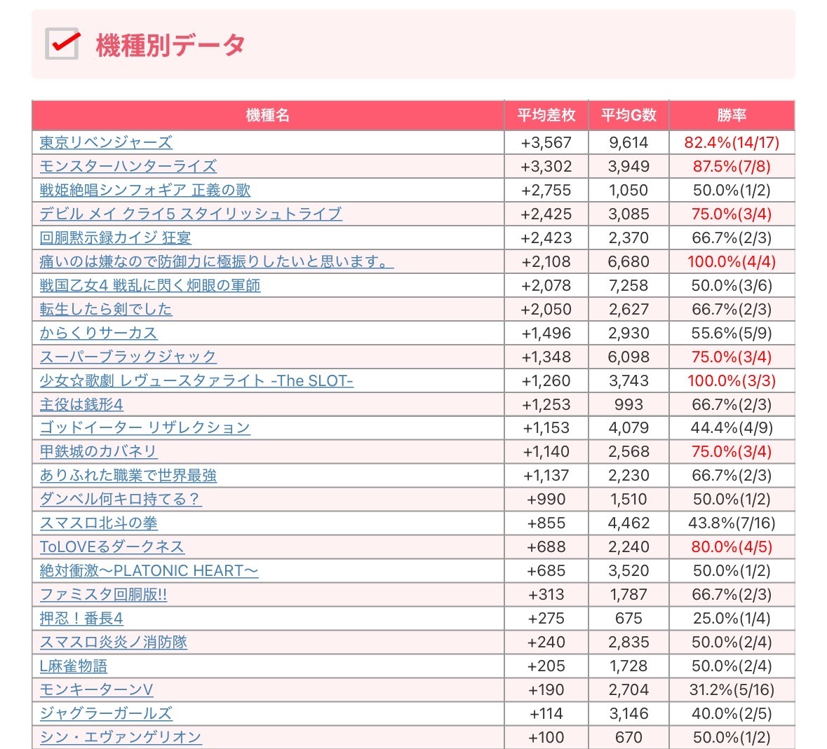Open the 押忍！番長4 link
827x749 pixels.
[x=81, y=618]
